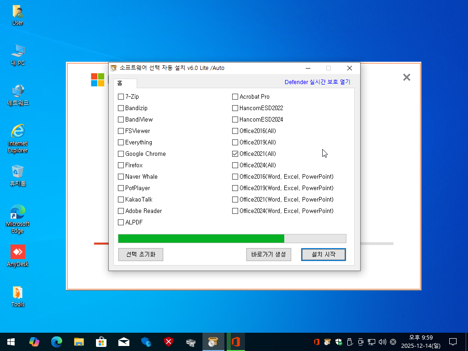468x351 pixels.
Task: Open the Defender 실시간 보호 열기 link
Action: click(x=317, y=82)
